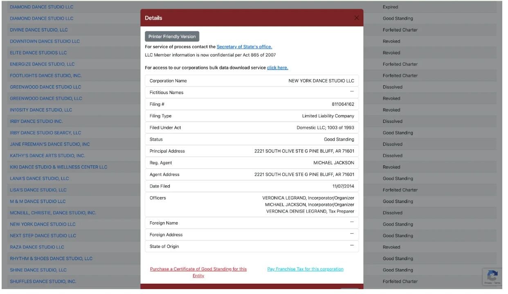Click the 'Limited Liability Company' filing type value
Screen dimensions: 508x294
pos(328,116)
